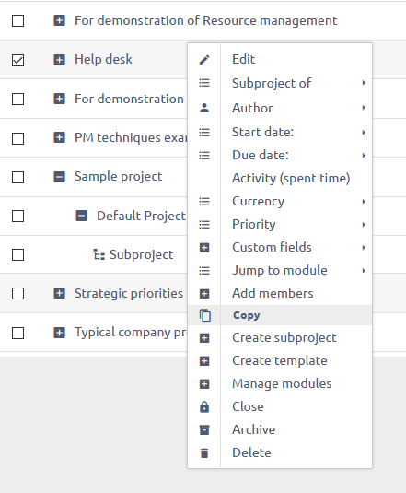Open the For demonstration of Resource management project
Viewport: 406px width, 493px height.
205,21
